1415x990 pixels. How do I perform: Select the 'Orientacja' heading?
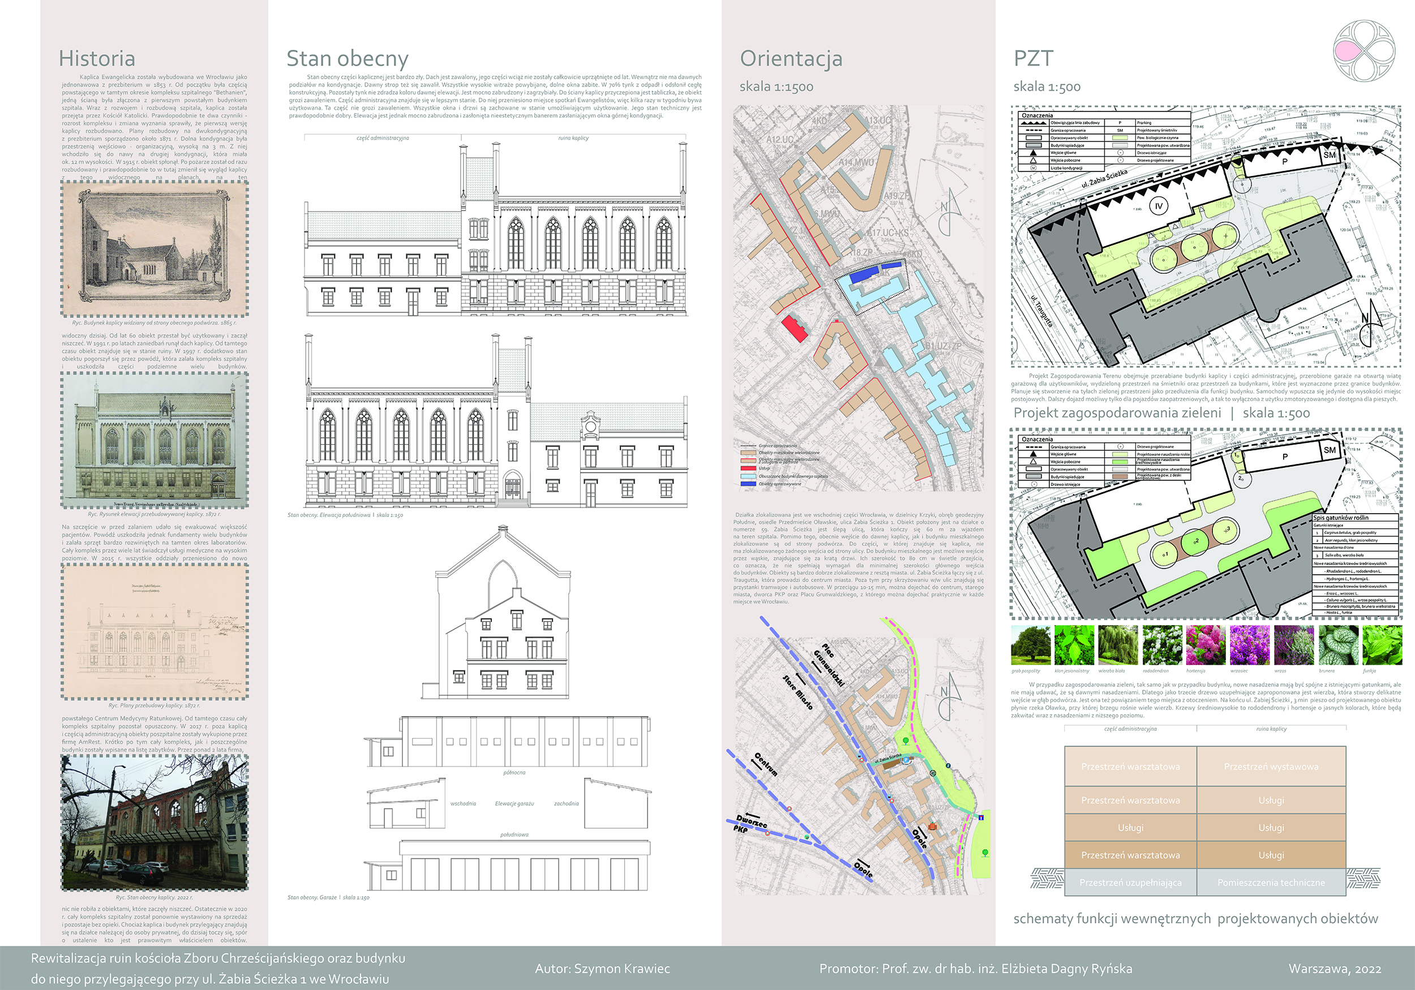(x=791, y=59)
